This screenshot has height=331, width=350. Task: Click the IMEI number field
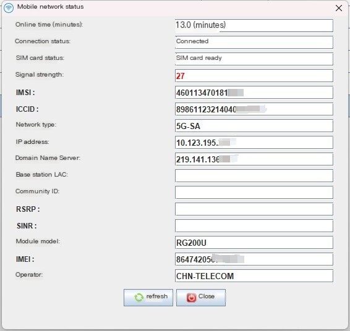pyautogui.click(x=254, y=259)
